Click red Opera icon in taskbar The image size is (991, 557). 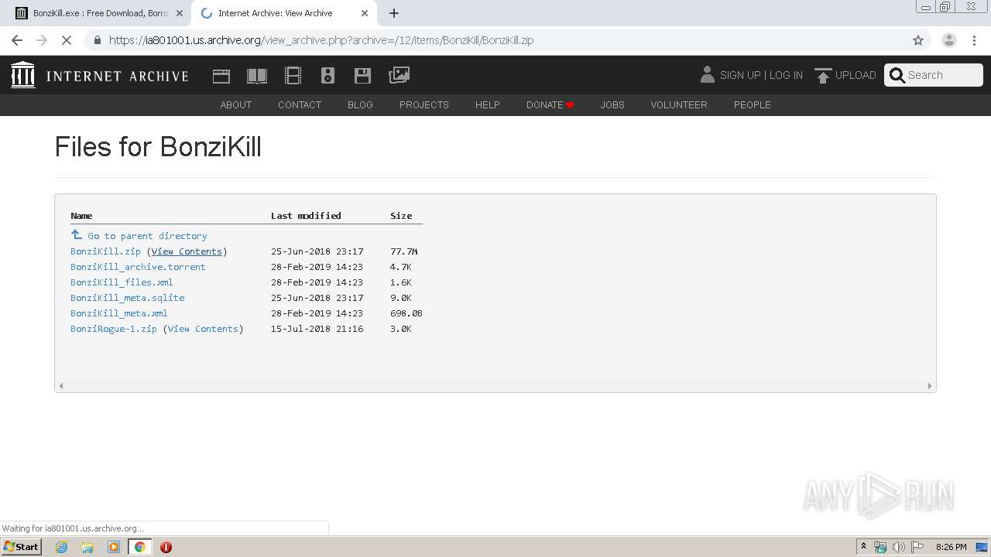[x=166, y=547]
